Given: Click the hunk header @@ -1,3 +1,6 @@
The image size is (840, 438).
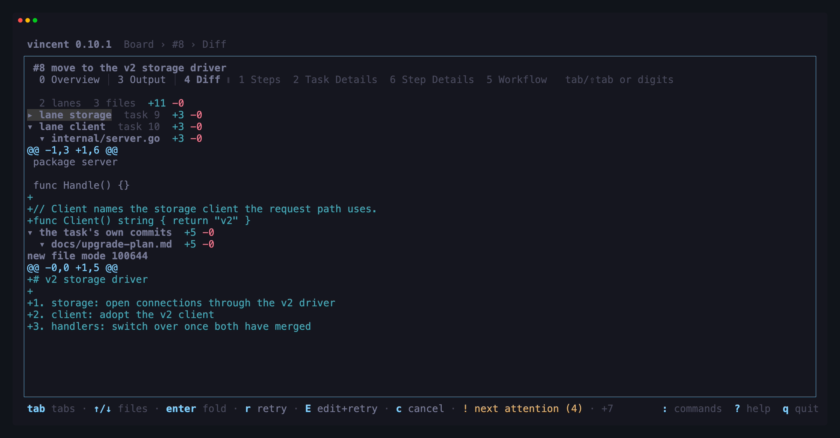Looking at the screenshot, I should (72, 151).
